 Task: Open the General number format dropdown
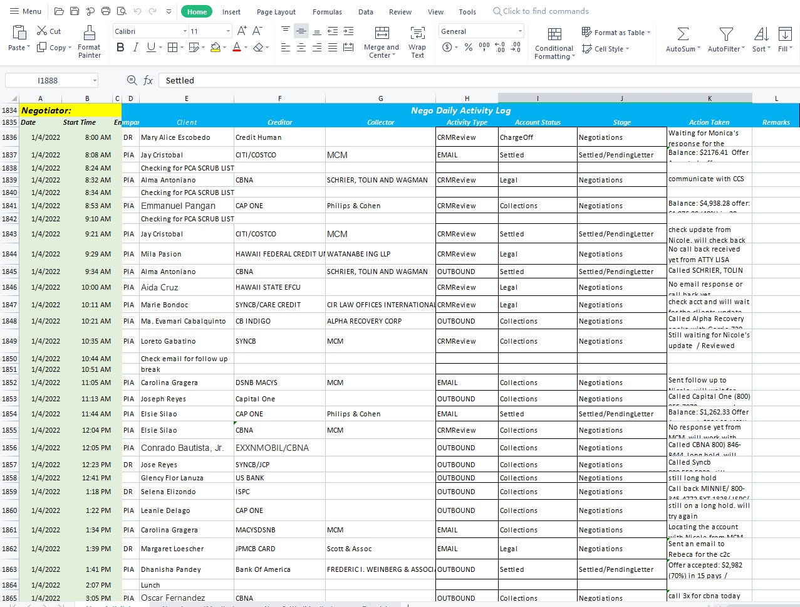click(520, 31)
